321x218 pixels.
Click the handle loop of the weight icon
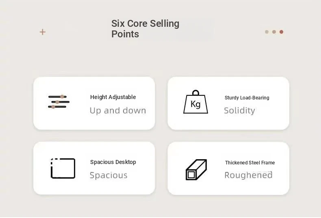pyautogui.click(x=196, y=93)
